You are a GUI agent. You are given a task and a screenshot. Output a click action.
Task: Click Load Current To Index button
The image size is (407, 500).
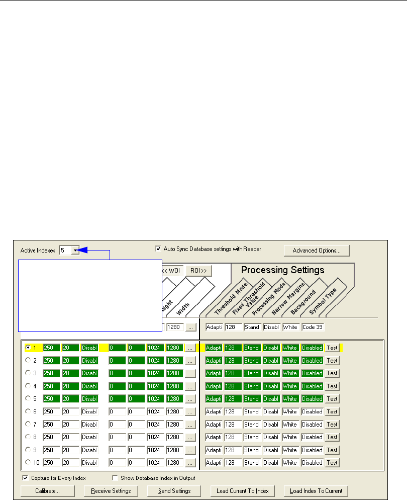[243, 491]
